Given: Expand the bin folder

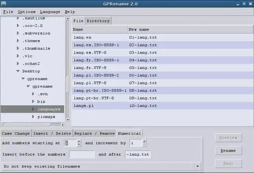Looking at the screenshot, I should coord(33,101).
